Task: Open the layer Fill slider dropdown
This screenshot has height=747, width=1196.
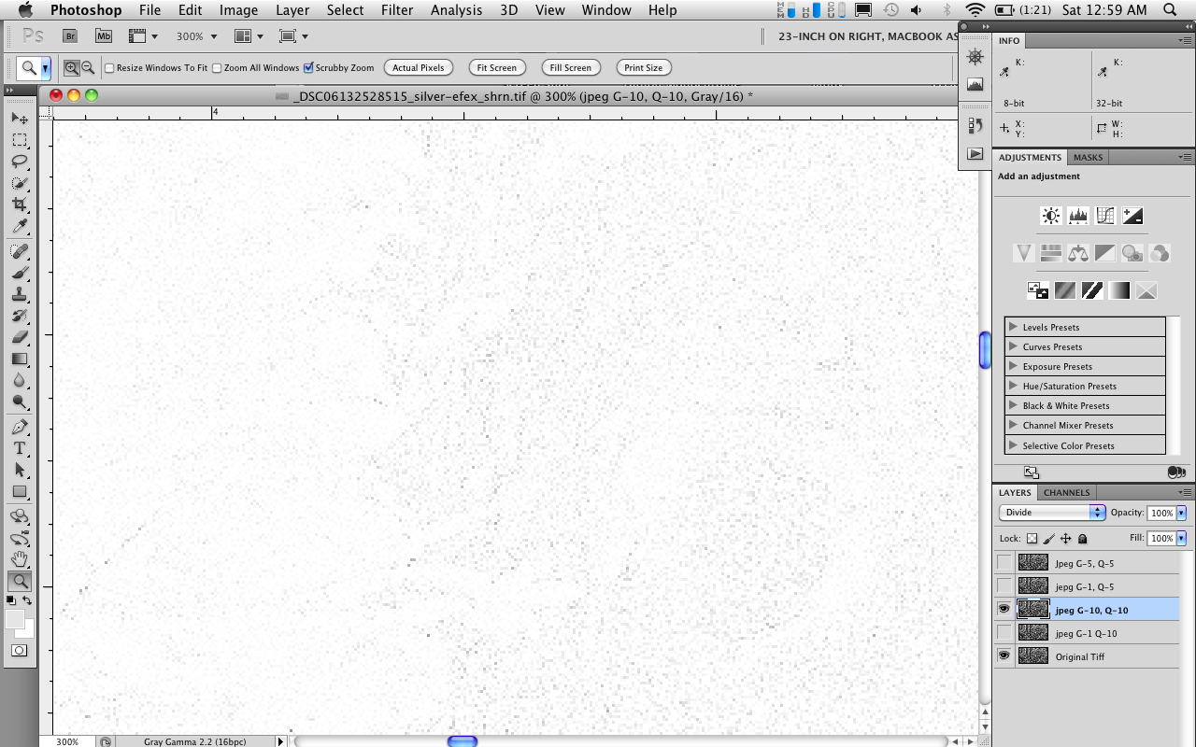Action: [x=1181, y=538]
